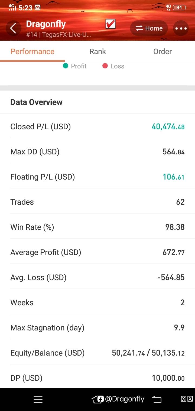
Task: Tap the mail notification icon in status bar
Action: point(38,8)
